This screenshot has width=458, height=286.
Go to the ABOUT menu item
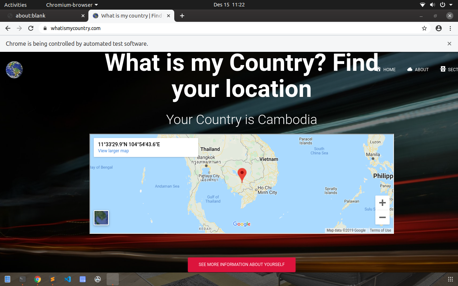coord(418,70)
